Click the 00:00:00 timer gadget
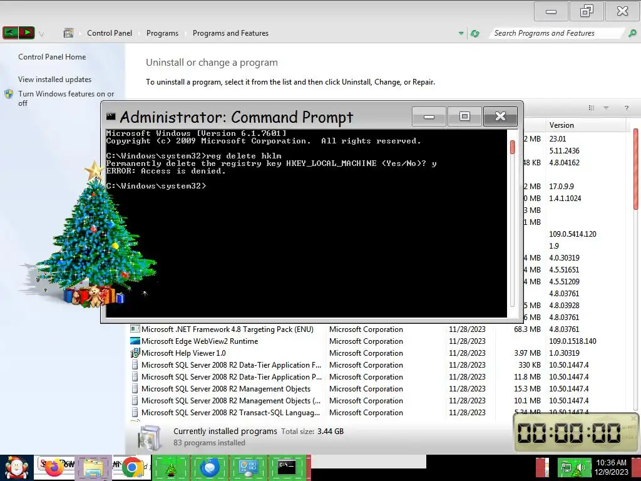 pyautogui.click(x=576, y=433)
